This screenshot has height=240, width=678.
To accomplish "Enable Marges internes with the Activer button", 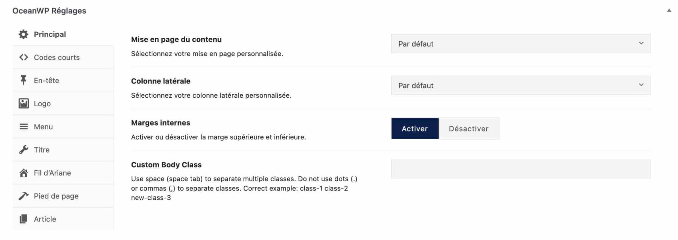I will [x=414, y=128].
